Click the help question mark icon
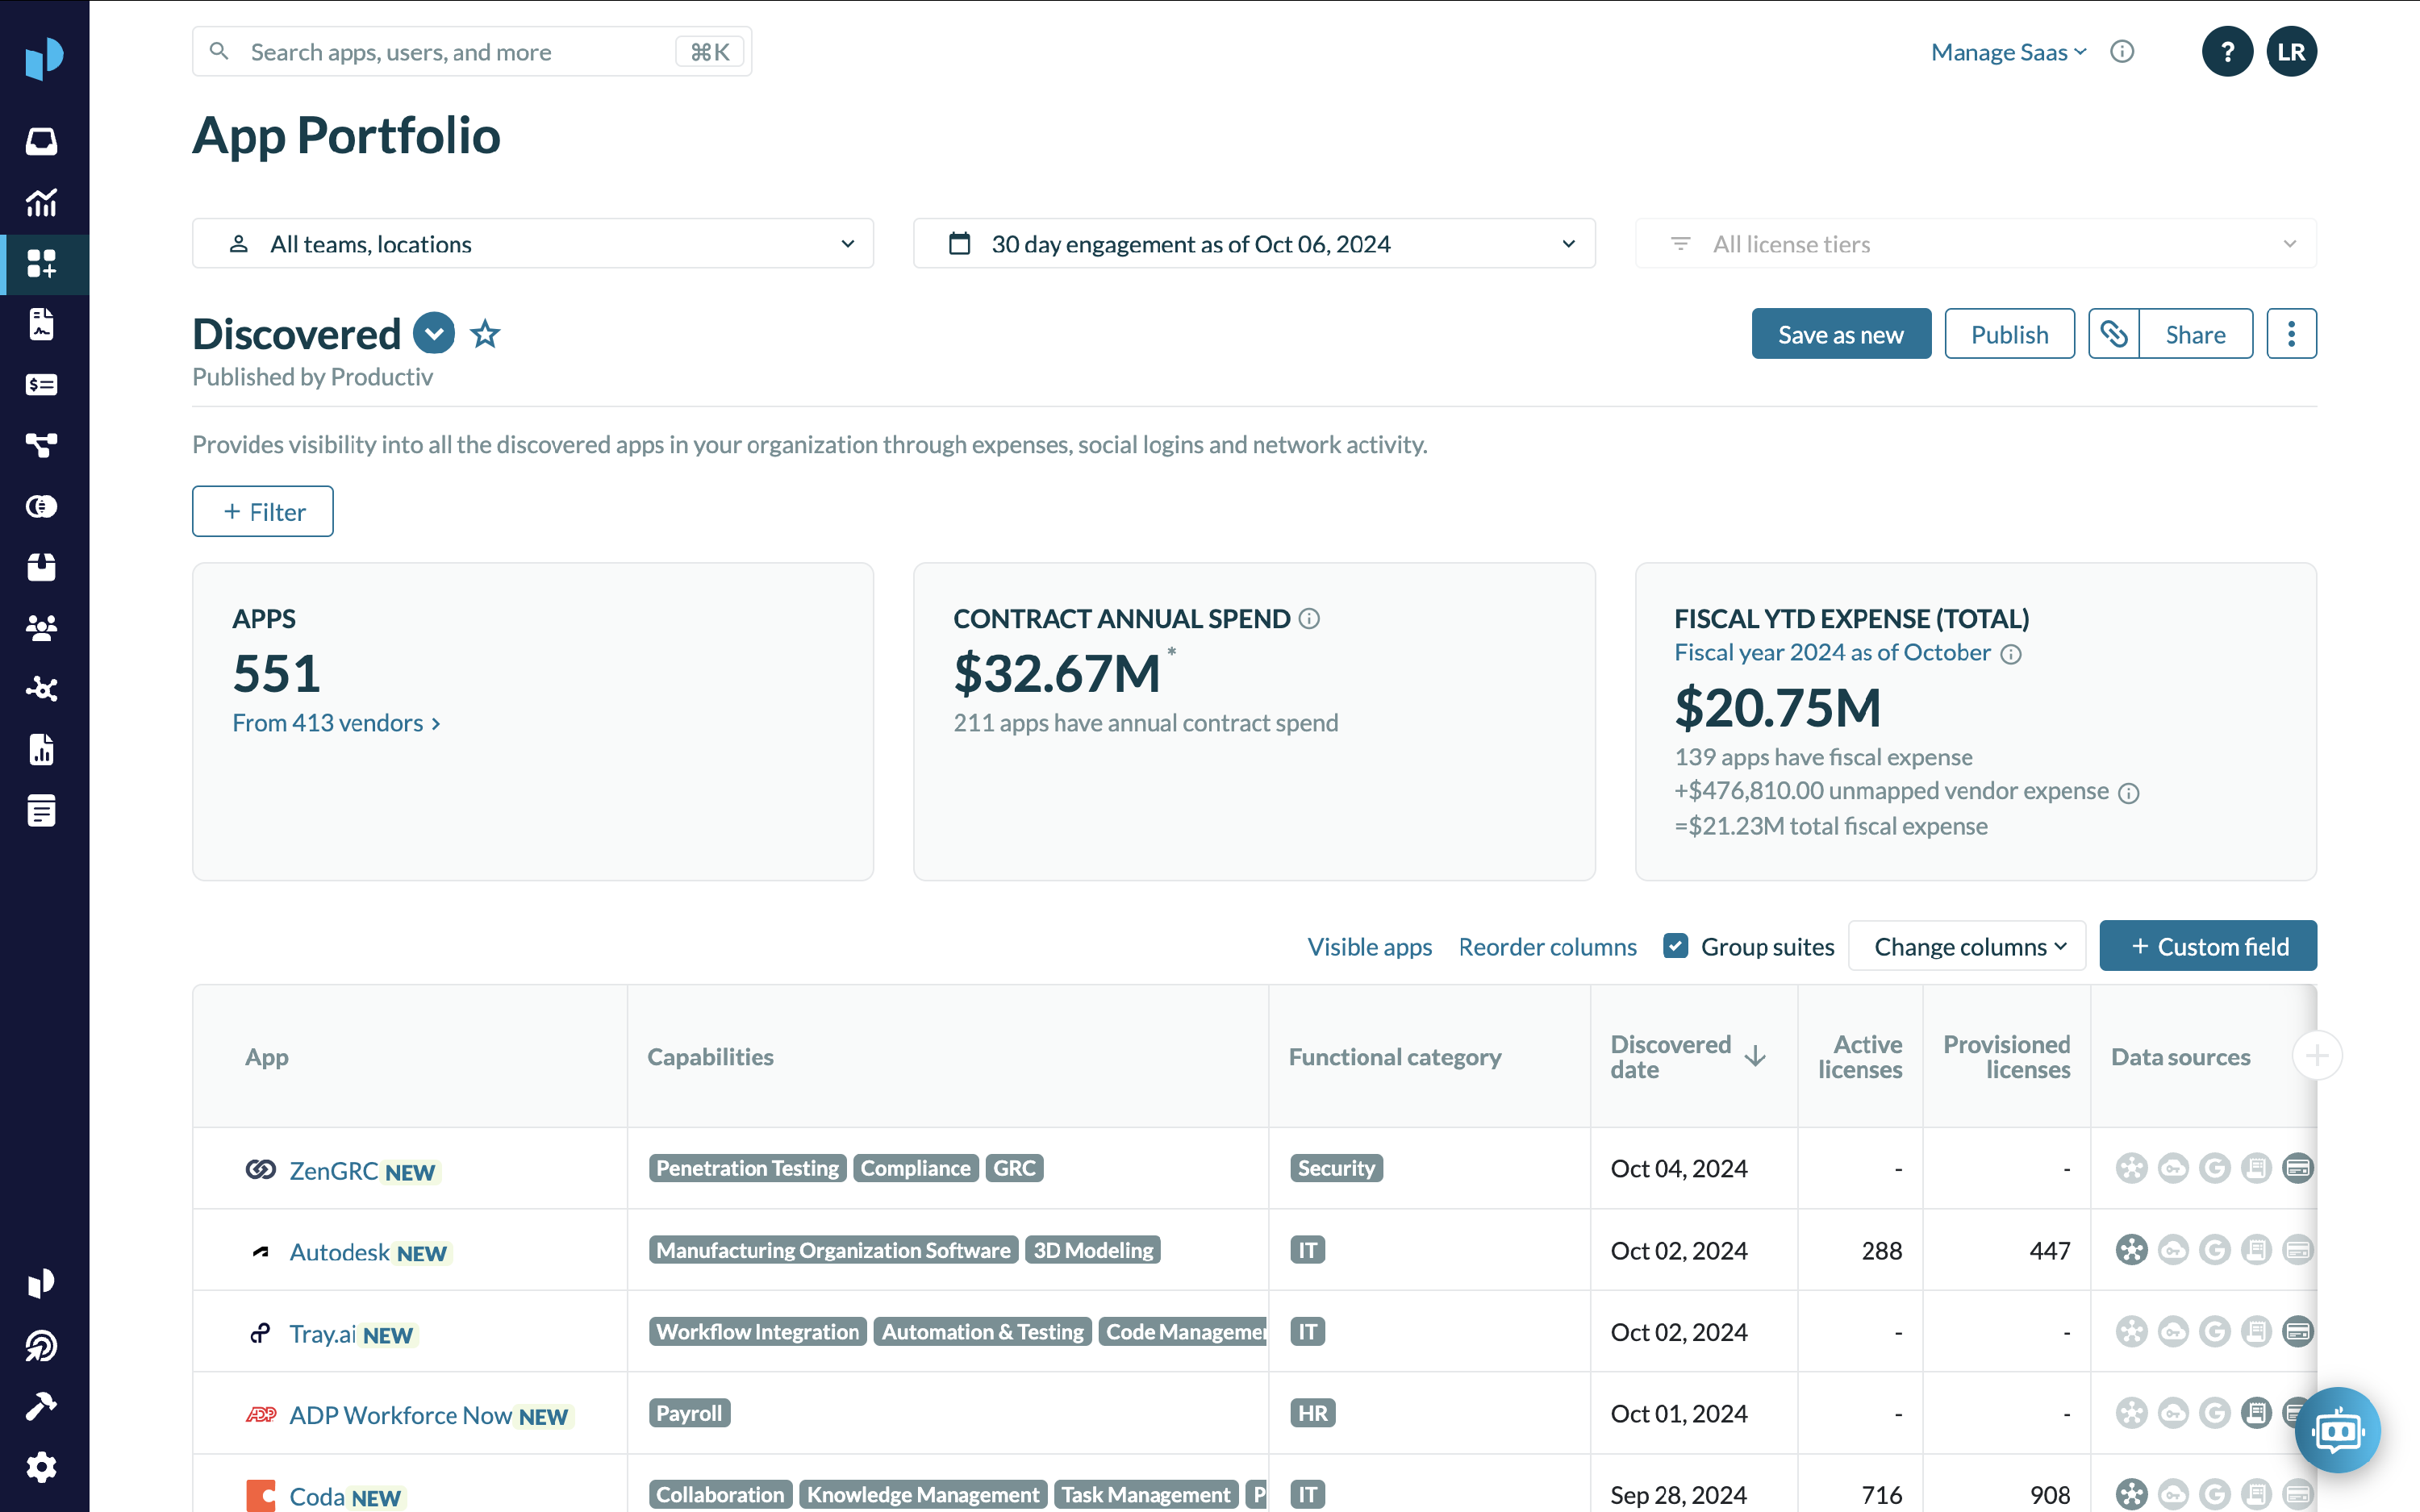The width and height of the screenshot is (2420, 1512). pyautogui.click(x=2226, y=52)
